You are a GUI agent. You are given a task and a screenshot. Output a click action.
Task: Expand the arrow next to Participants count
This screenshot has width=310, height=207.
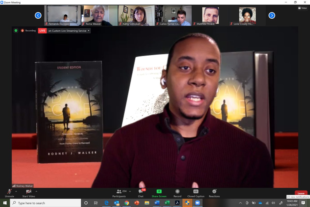point(130,191)
